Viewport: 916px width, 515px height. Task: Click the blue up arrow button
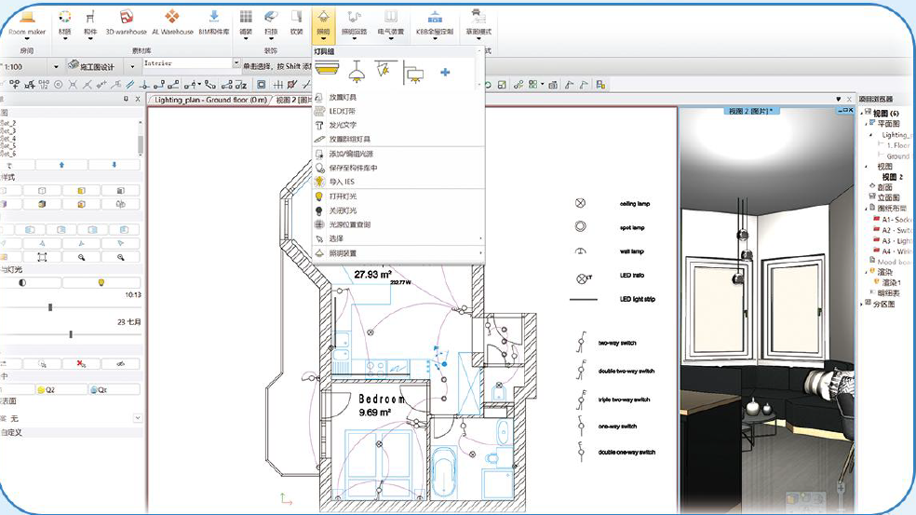click(61, 165)
